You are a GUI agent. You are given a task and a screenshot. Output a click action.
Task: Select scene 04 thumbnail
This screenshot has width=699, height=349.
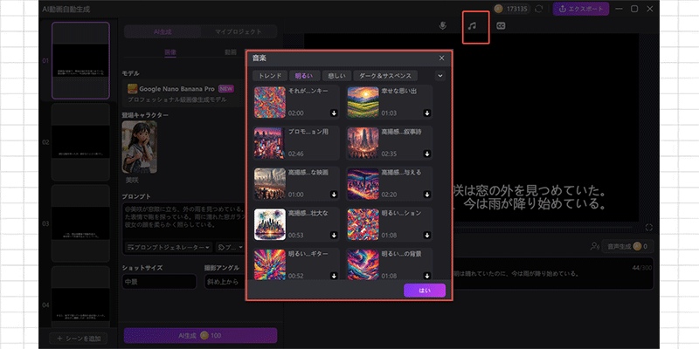(x=80, y=298)
